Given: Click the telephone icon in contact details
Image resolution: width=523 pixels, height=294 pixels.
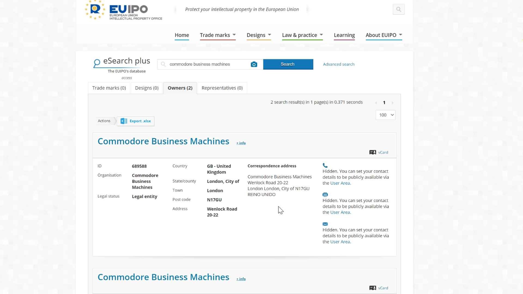Looking at the screenshot, I should click(325, 165).
